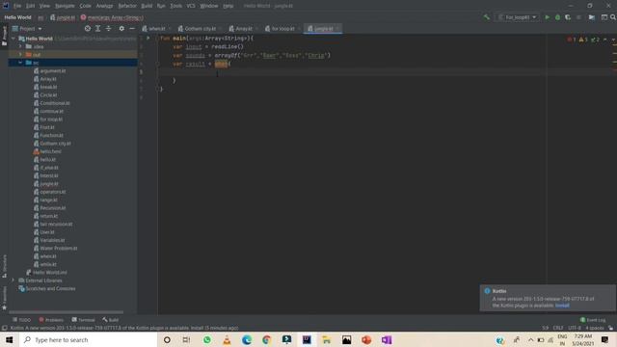Click Collapse All icon in Project panel
The width and height of the screenshot is (617, 347).
pyautogui.click(x=108, y=28)
